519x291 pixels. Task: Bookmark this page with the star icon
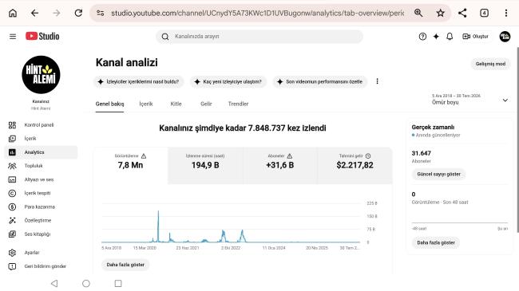coord(440,14)
